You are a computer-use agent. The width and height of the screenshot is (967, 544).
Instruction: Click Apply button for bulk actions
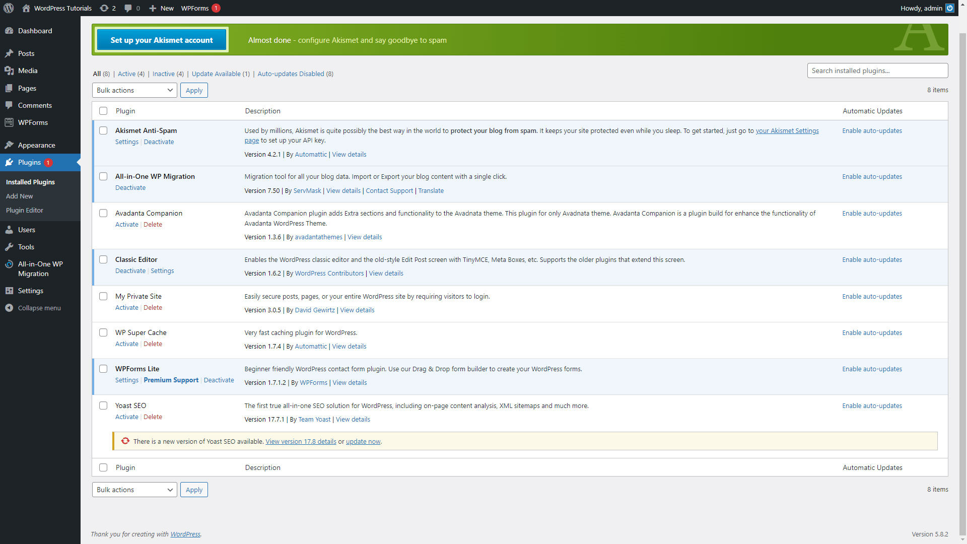[193, 90]
